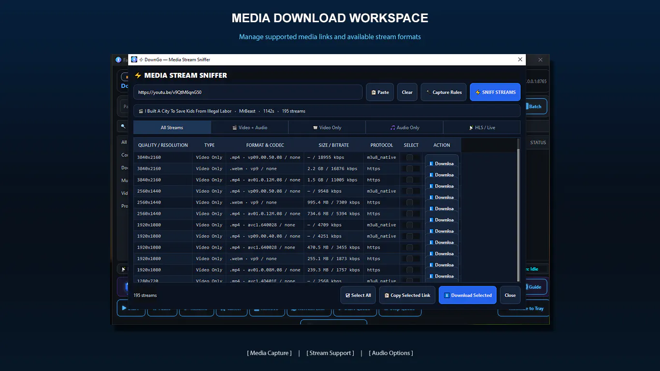Click the STATUS column header in the background window
The image size is (660, 371).
[x=538, y=143]
